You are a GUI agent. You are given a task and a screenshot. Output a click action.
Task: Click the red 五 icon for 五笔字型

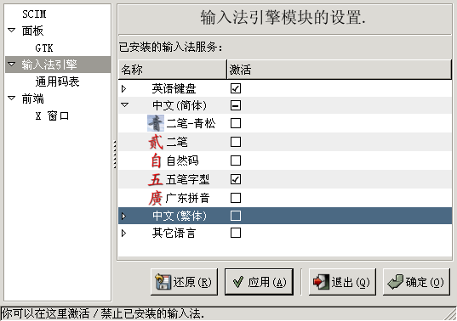click(156, 179)
